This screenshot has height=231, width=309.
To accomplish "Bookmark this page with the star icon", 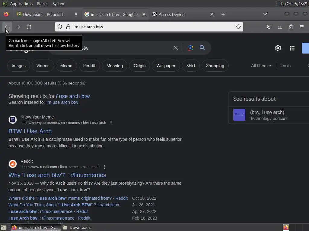I will tap(238, 27).
